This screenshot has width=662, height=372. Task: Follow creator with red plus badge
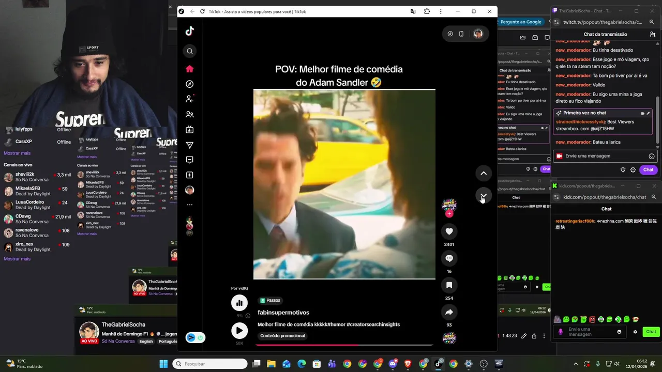(x=449, y=213)
